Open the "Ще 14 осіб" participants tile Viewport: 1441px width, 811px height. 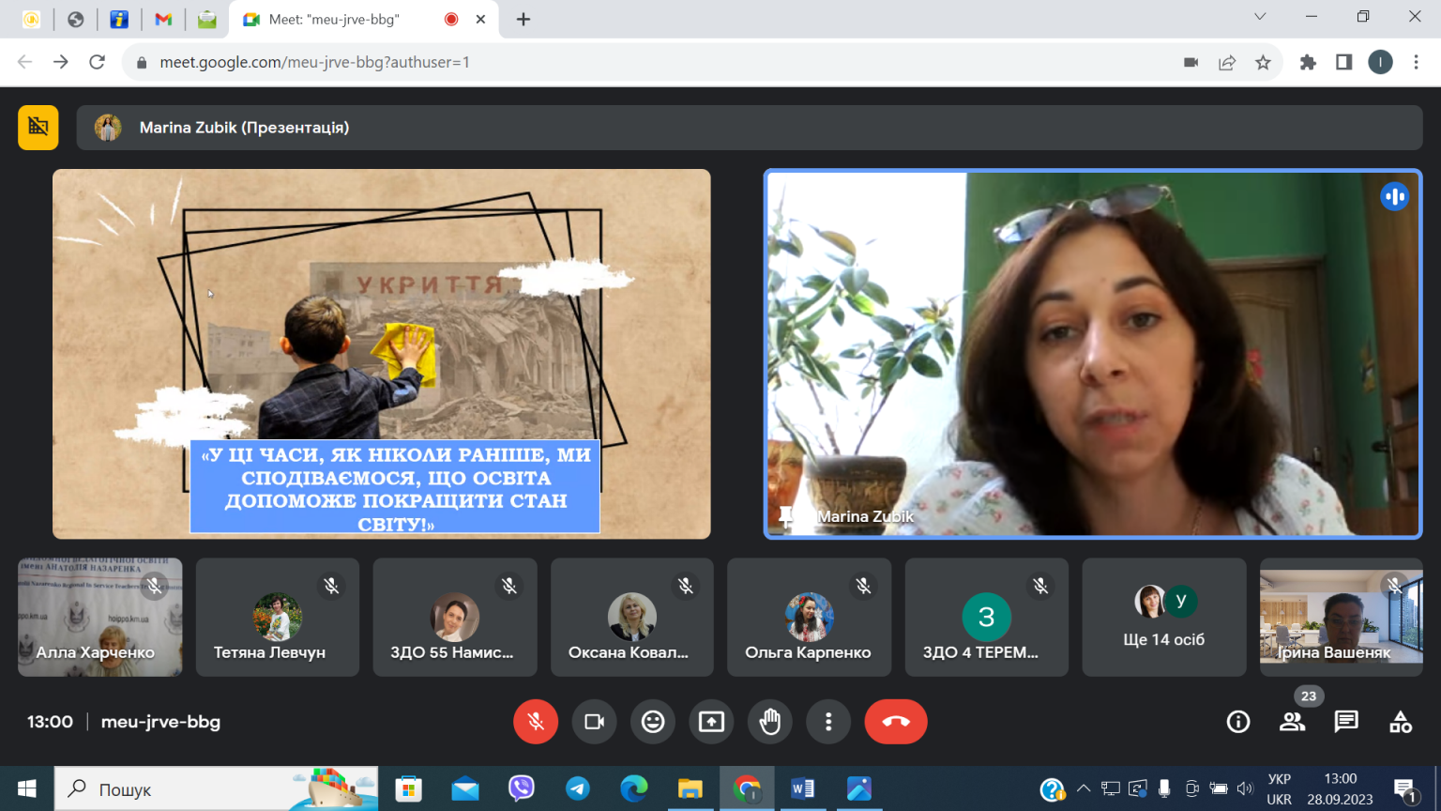tap(1164, 618)
